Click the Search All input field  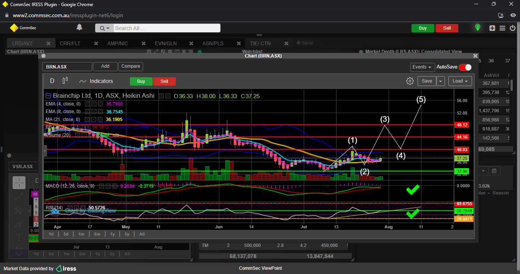point(166,28)
